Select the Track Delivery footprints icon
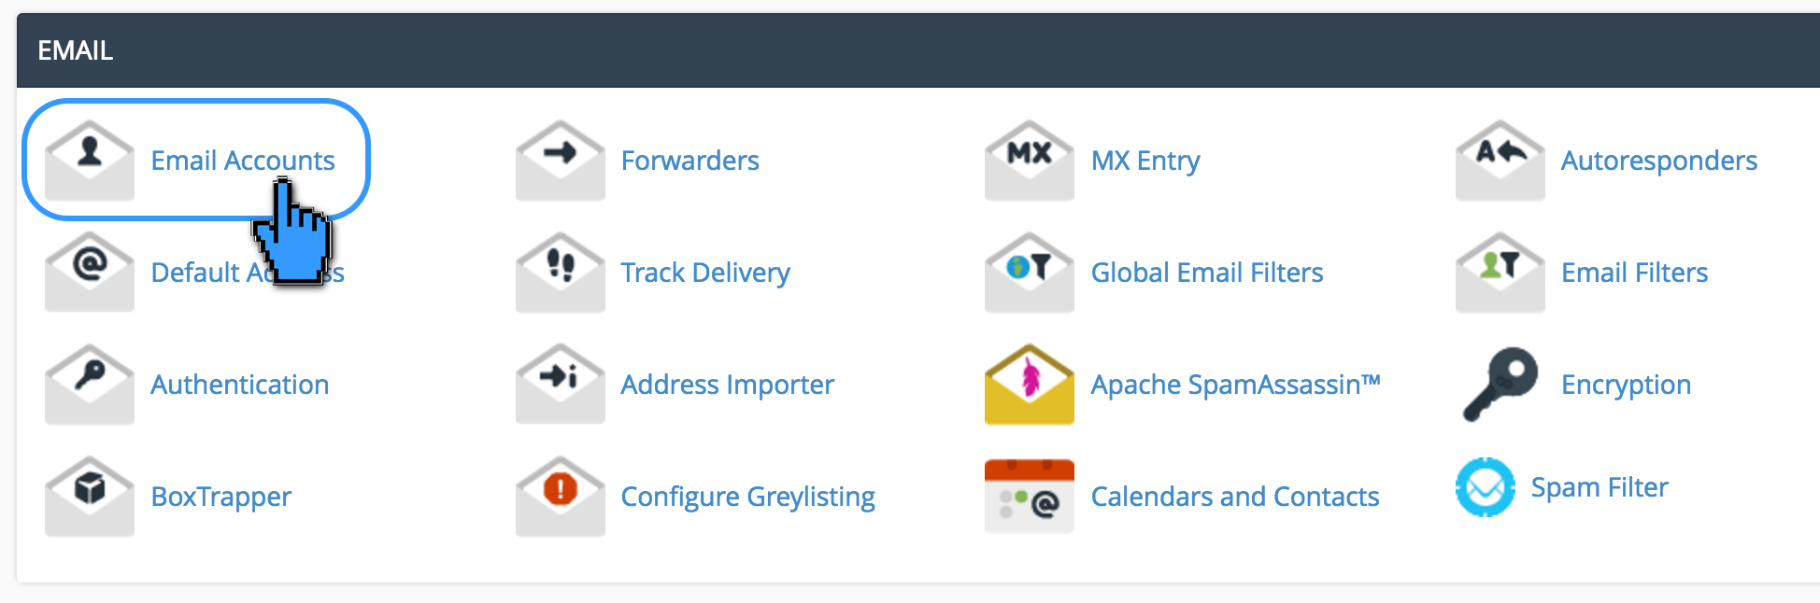The image size is (1820, 603). (x=559, y=272)
